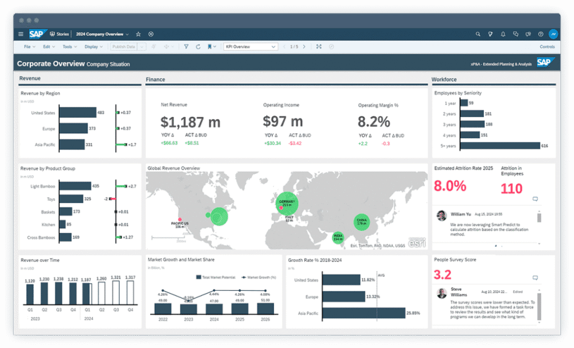
Task: Open comment icon on People Survey Score
Action: pyautogui.click(x=535, y=278)
